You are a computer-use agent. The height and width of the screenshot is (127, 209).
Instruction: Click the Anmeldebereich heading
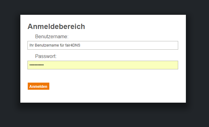pos(56,27)
